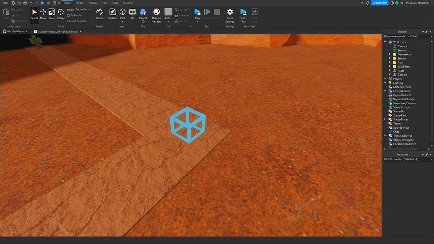Close the Script editing tab
This screenshot has width=434, height=244.
[x=81, y=31]
